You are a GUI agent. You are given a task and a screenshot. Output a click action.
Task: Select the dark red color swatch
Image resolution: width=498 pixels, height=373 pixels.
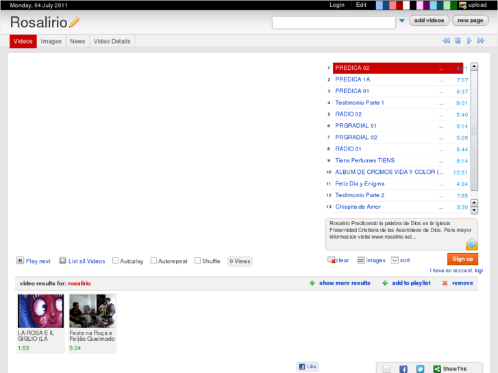tap(399, 5)
